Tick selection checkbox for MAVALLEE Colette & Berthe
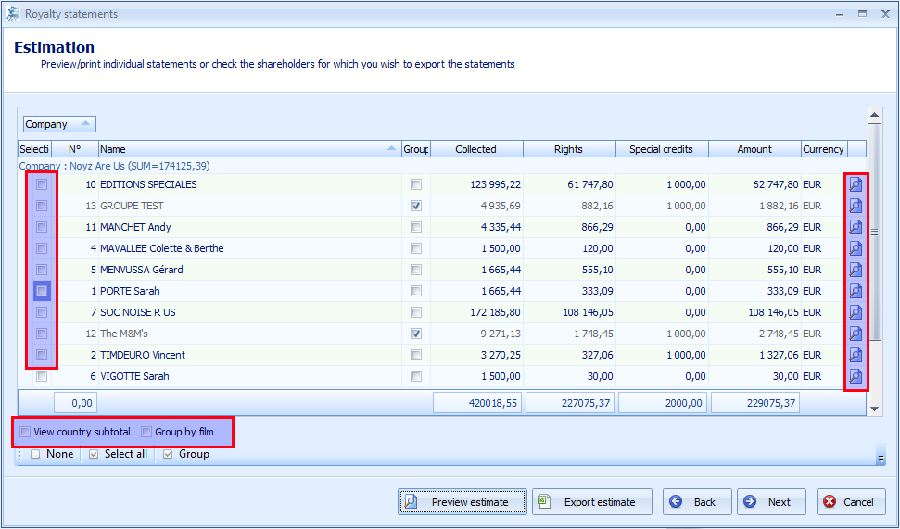The width and height of the screenshot is (900, 529). pyautogui.click(x=42, y=248)
